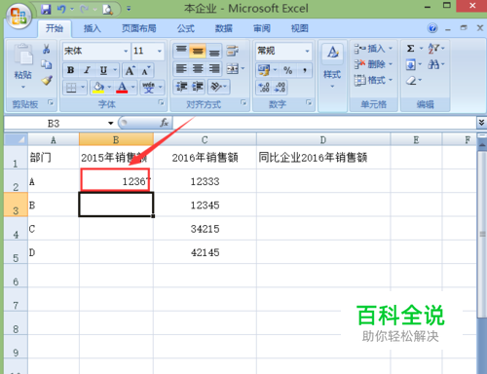Increase the cell indent
Viewport: 487px width, 374px height.
pos(198,87)
